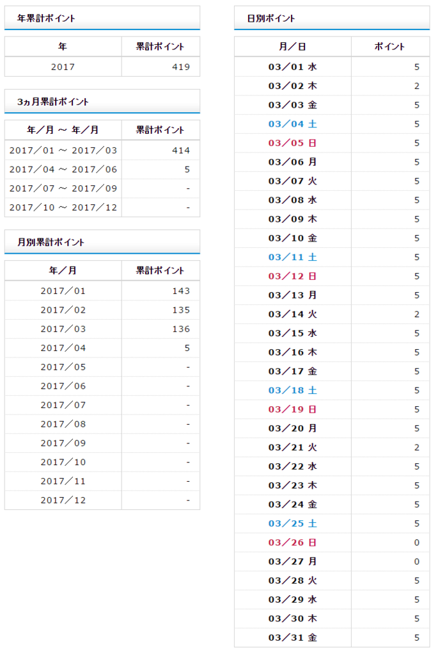438x656 pixels.
Task: Select monthly row 2017/05
Action: pos(102,367)
